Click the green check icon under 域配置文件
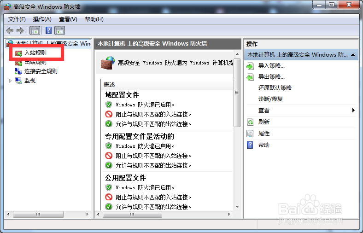The width and height of the screenshot is (363, 233). [109, 124]
